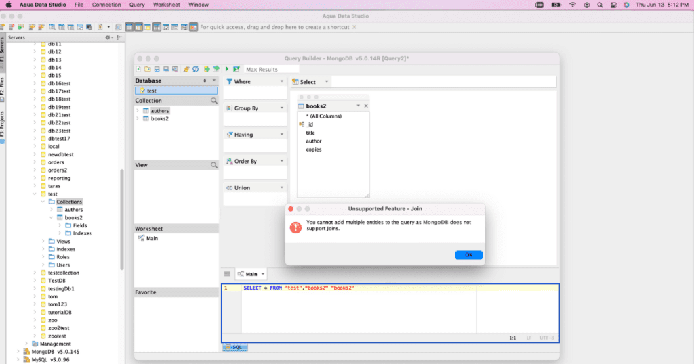Click the execute-and-edit icon right of play
Viewport: 694px width, 364px height.
[237, 70]
